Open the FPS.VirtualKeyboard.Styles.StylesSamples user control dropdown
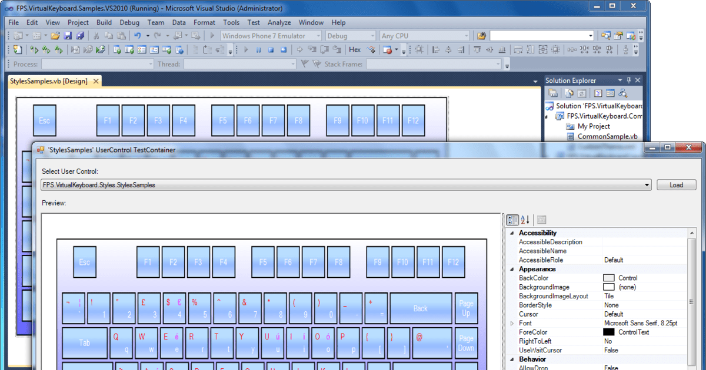706x370 pixels. pyautogui.click(x=647, y=184)
